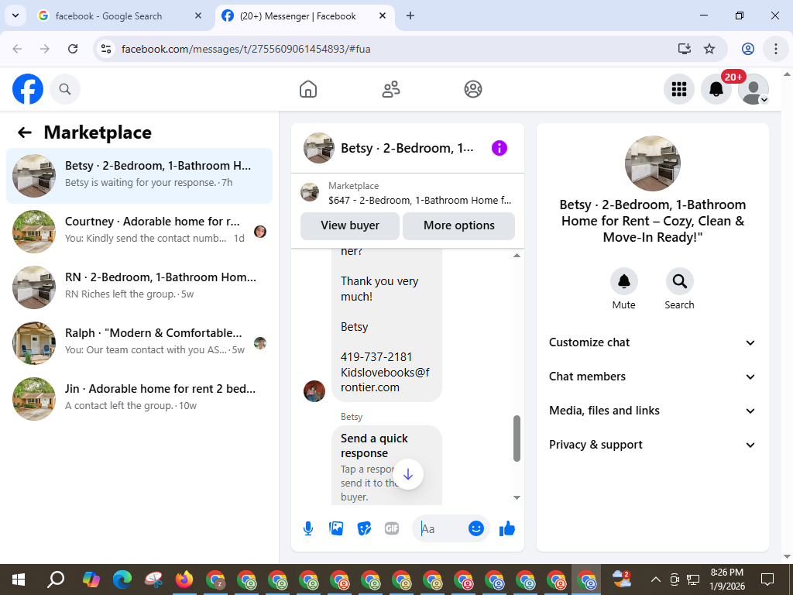Screen dimensions: 793x595
Task: Open the Facebook menu grid icon
Action: click(678, 89)
